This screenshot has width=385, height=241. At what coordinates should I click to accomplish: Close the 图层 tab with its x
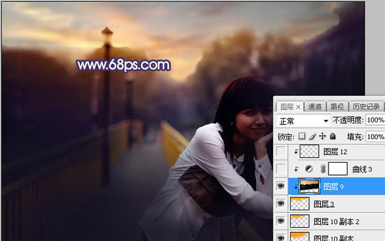point(298,107)
